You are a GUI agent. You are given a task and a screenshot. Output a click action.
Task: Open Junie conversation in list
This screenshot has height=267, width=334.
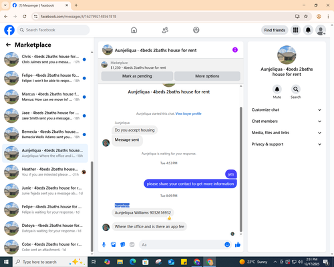pyautogui.click(x=45, y=191)
